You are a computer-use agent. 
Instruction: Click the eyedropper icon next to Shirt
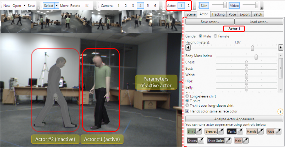(199, 131)
